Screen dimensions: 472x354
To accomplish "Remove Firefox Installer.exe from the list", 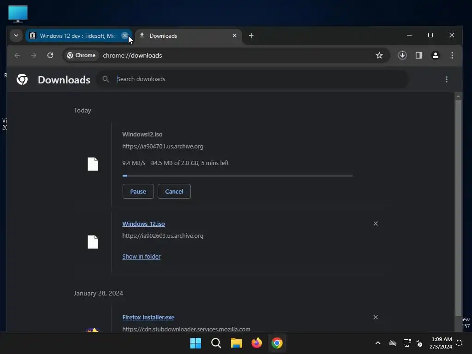I will [x=376, y=317].
